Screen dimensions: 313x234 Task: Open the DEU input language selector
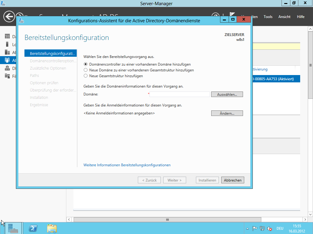[280, 229]
